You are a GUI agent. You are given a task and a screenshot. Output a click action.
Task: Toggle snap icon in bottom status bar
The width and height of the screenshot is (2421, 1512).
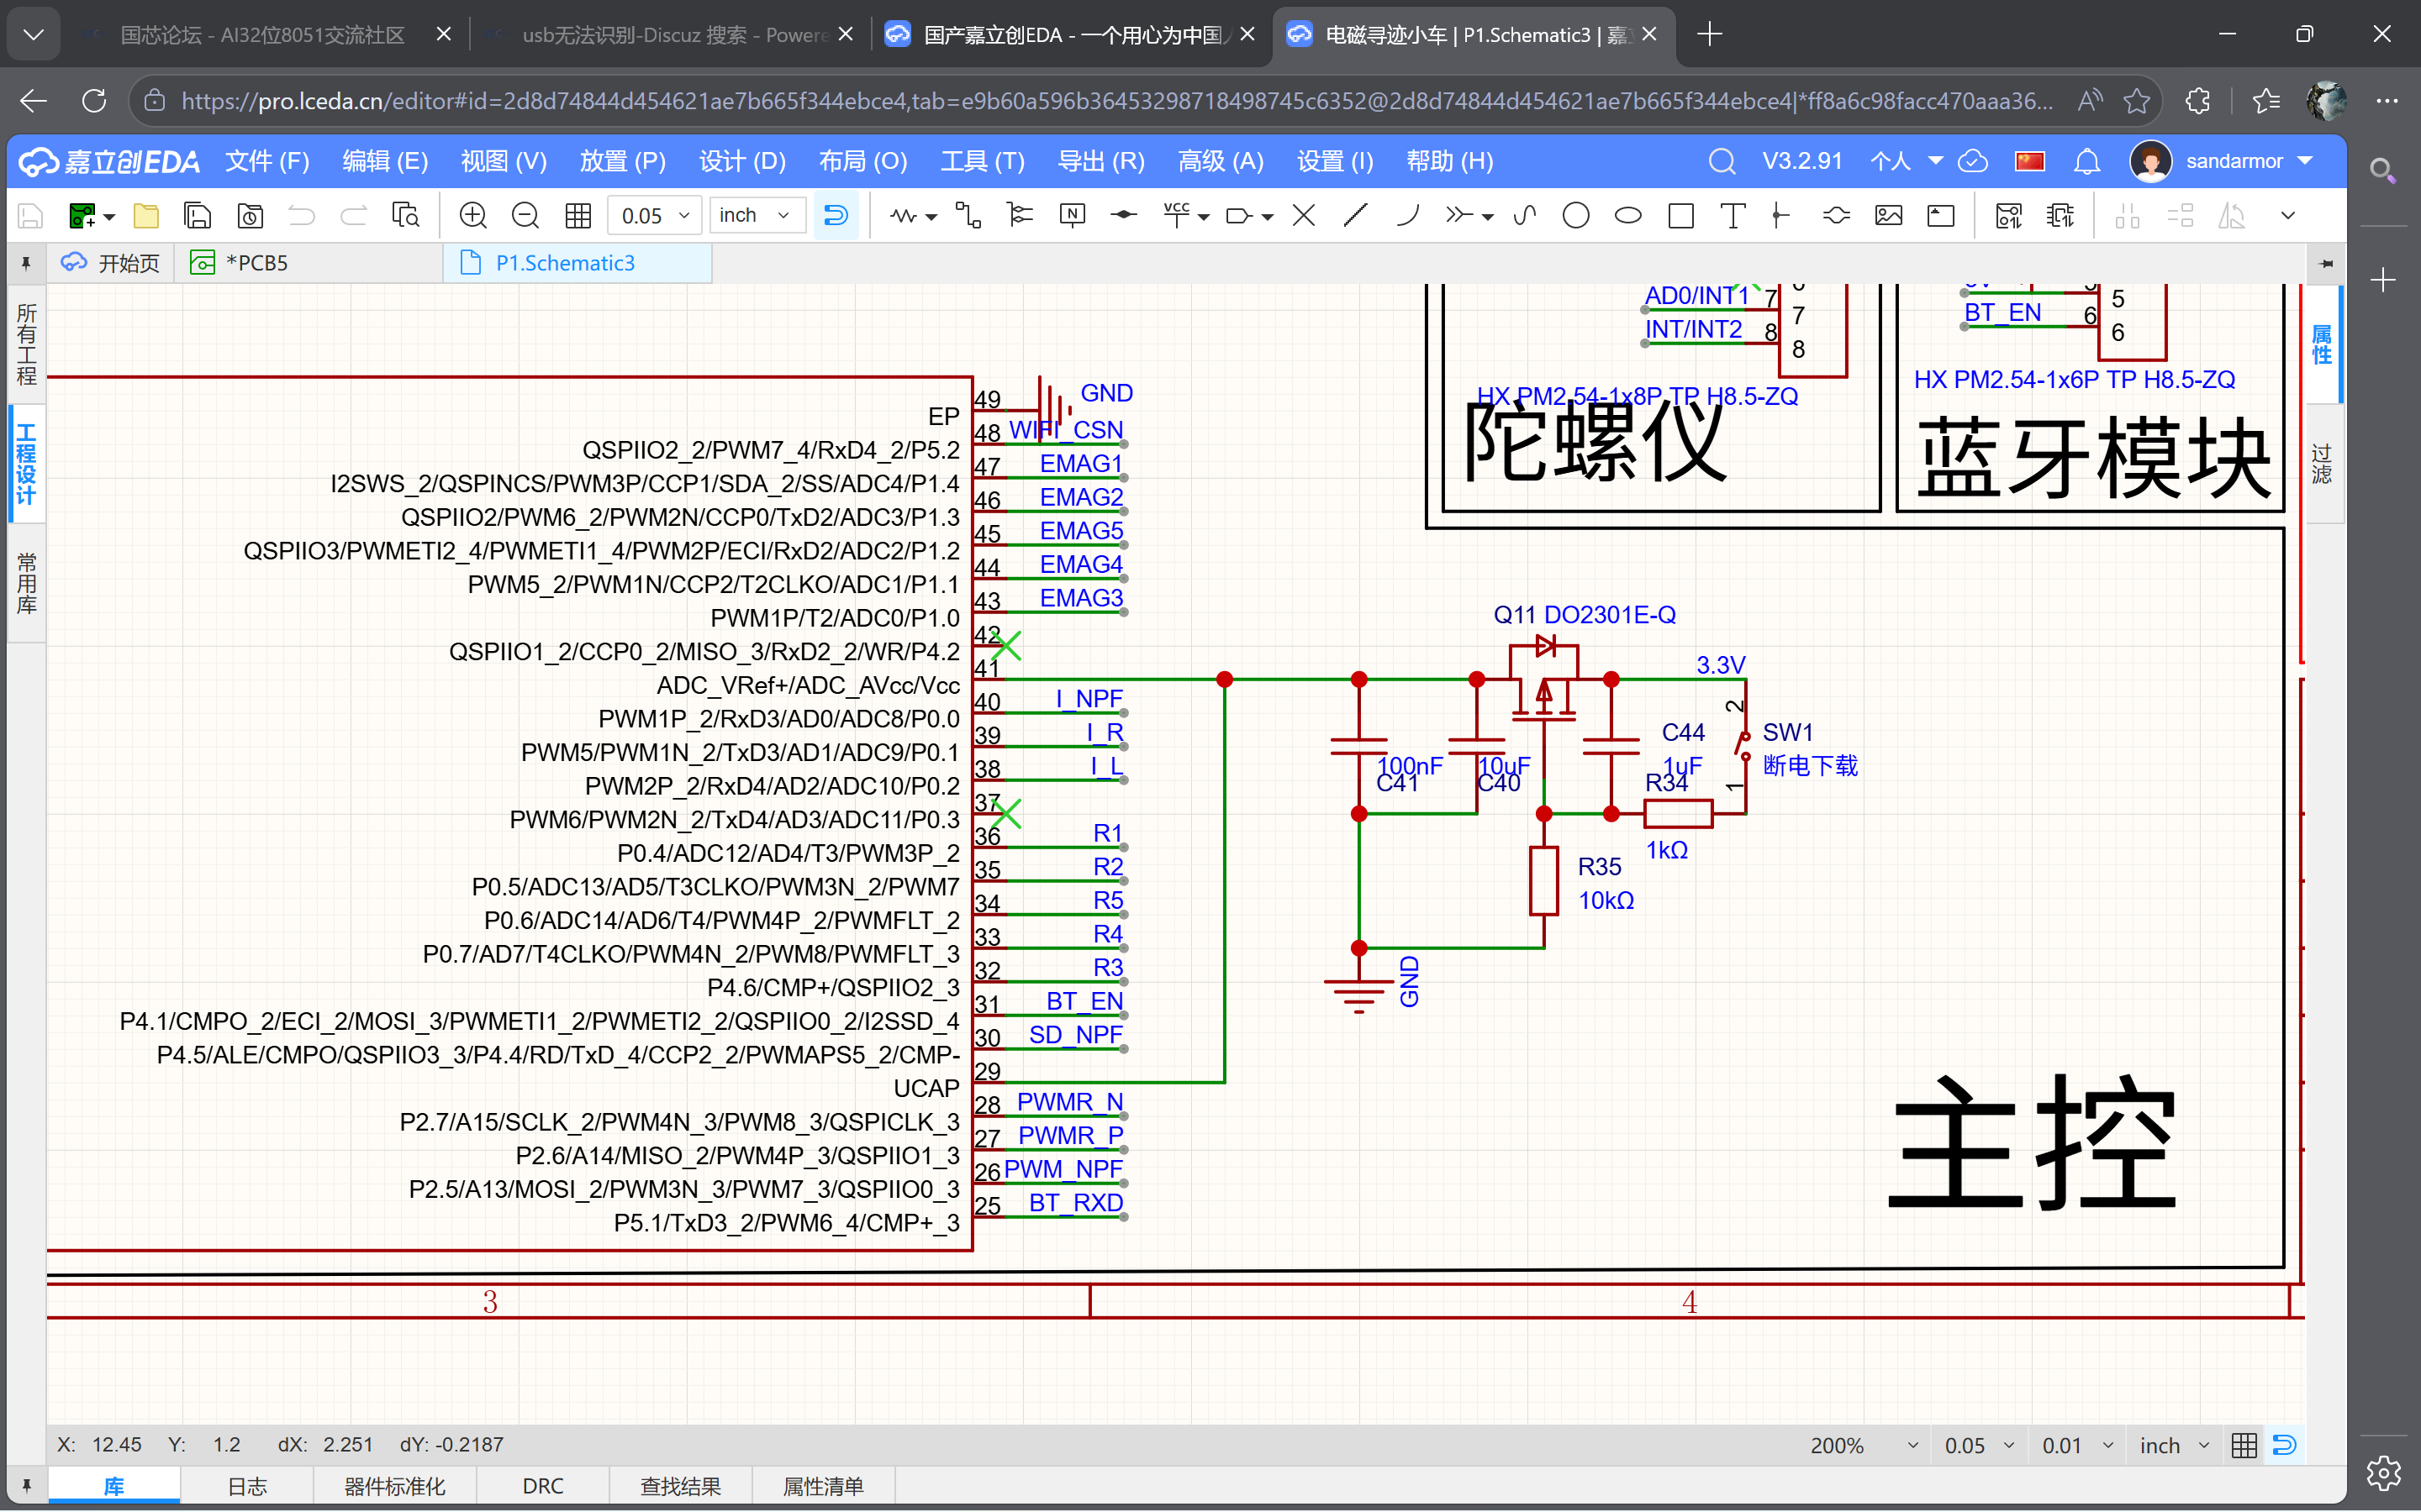point(2284,1445)
